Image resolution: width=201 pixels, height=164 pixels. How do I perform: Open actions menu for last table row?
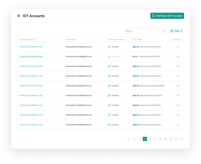pyautogui.click(x=178, y=125)
